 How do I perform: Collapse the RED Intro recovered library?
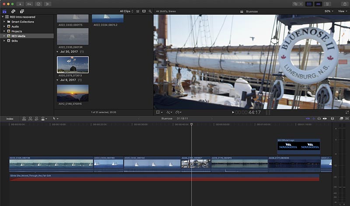pos(3,17)
